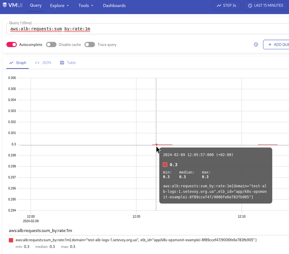
Task: Click the plus icon on Add Query
Action: click(x=270, y=45)
